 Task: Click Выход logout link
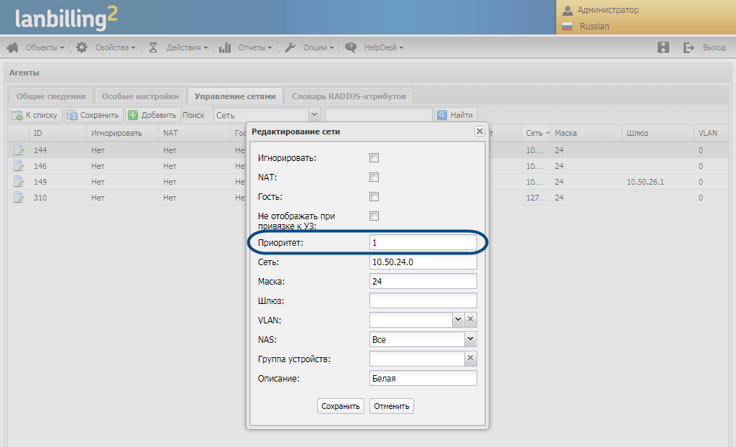pos(714,47)
